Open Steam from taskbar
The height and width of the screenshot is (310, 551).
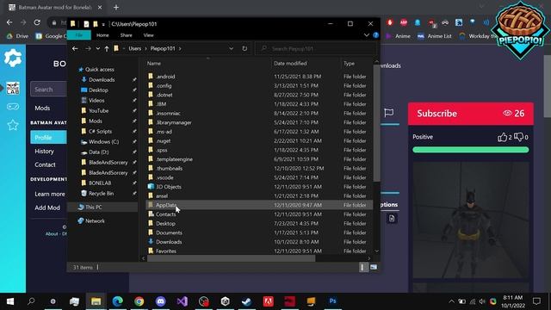point(247,301)
